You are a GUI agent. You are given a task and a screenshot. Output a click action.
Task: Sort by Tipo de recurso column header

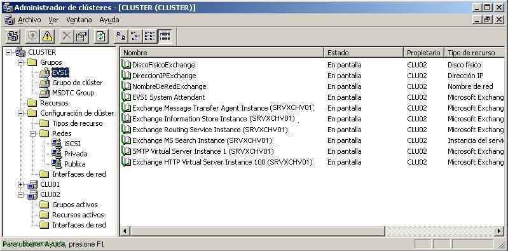coord(474,53)
